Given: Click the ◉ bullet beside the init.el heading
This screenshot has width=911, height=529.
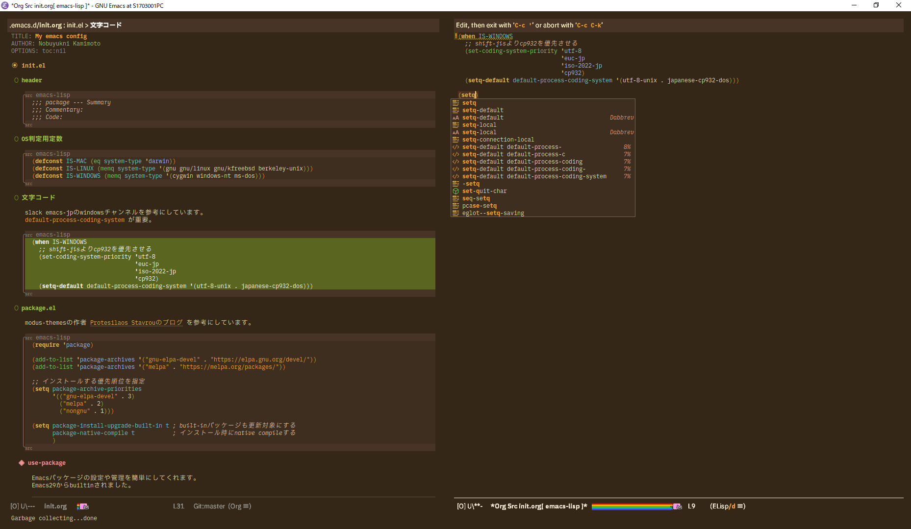Looking at the screenshot, I should click(15, 65).
